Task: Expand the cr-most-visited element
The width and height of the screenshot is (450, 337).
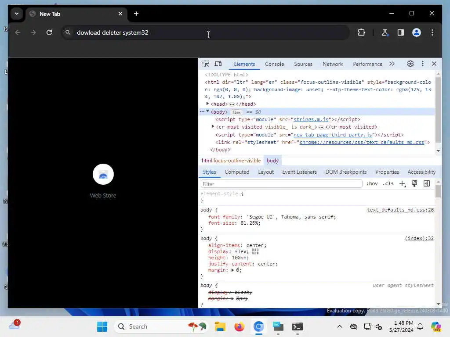Action: [x=213, y=126]
